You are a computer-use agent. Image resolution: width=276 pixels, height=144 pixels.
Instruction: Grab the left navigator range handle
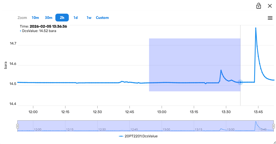click(x=17, y=126)
